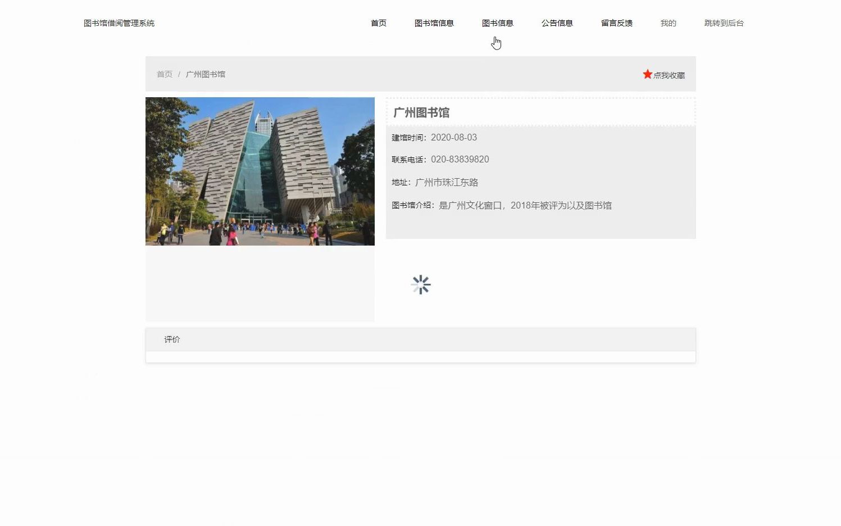The width and height of the screenshot is (841, 526).
Task: Click the address 广州市珠江东路 text
Action: pyautogui.click(x=447, y=182)
